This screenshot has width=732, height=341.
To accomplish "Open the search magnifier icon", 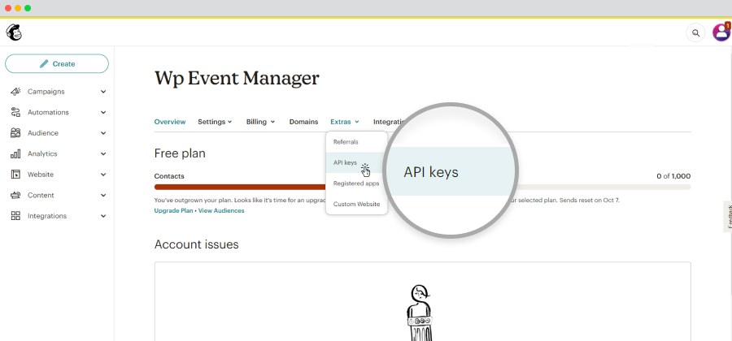I will click(695, 32).
